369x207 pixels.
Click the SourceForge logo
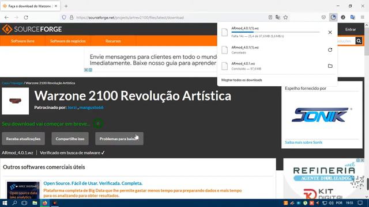(32, 29)
